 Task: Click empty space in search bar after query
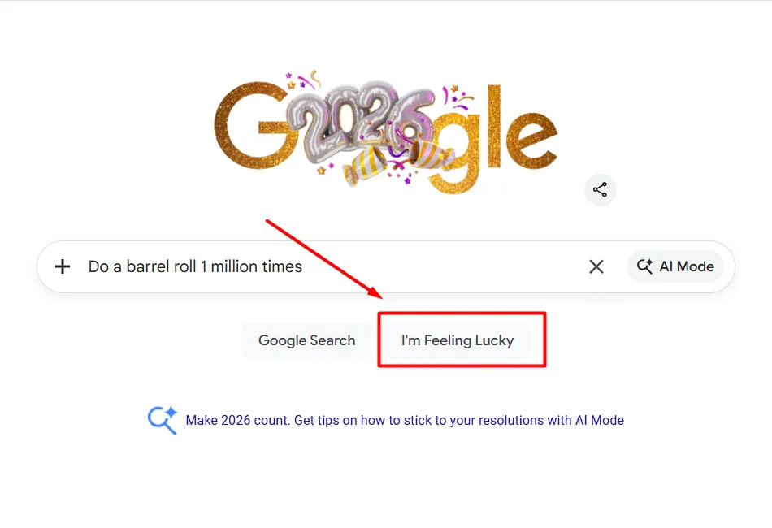439,266
